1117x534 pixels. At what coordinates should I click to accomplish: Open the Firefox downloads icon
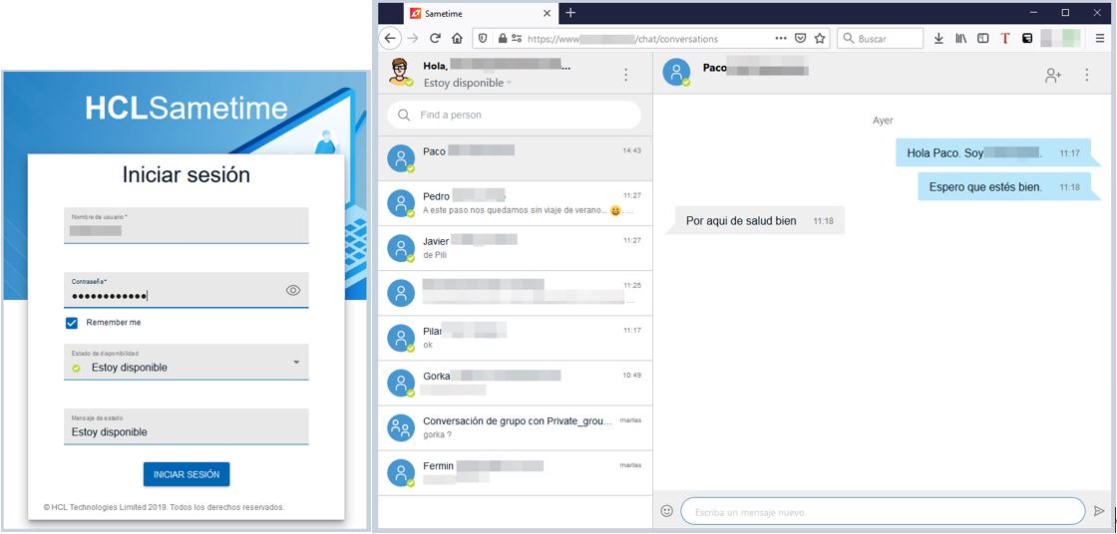pyautogui.click(x=938, y=39)
